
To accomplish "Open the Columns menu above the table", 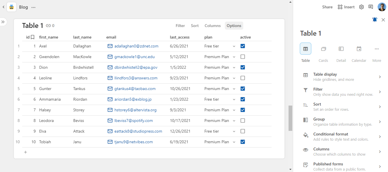I will coord(212,26).
